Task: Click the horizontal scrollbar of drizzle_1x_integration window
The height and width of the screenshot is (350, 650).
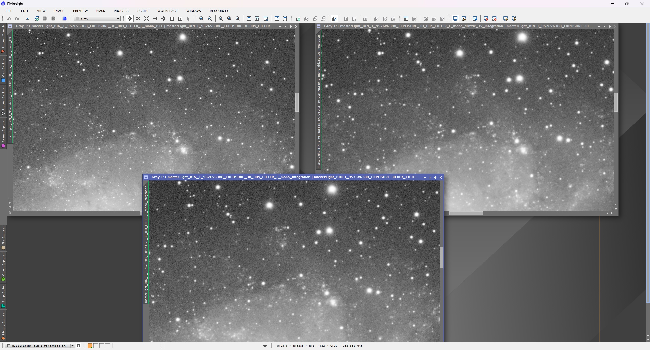Action: click(466, 213)
